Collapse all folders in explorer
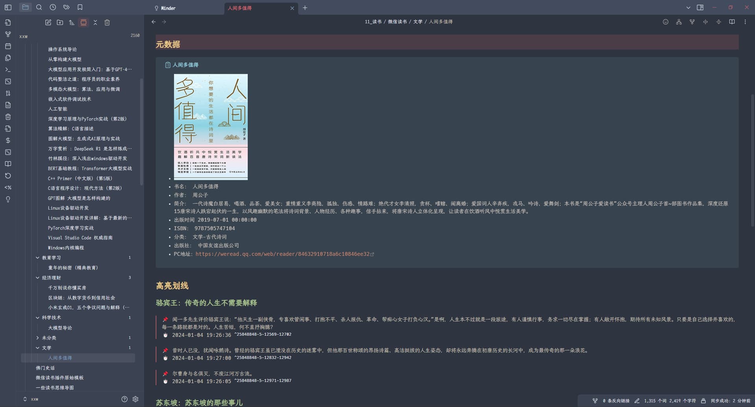 click(95, 22)
